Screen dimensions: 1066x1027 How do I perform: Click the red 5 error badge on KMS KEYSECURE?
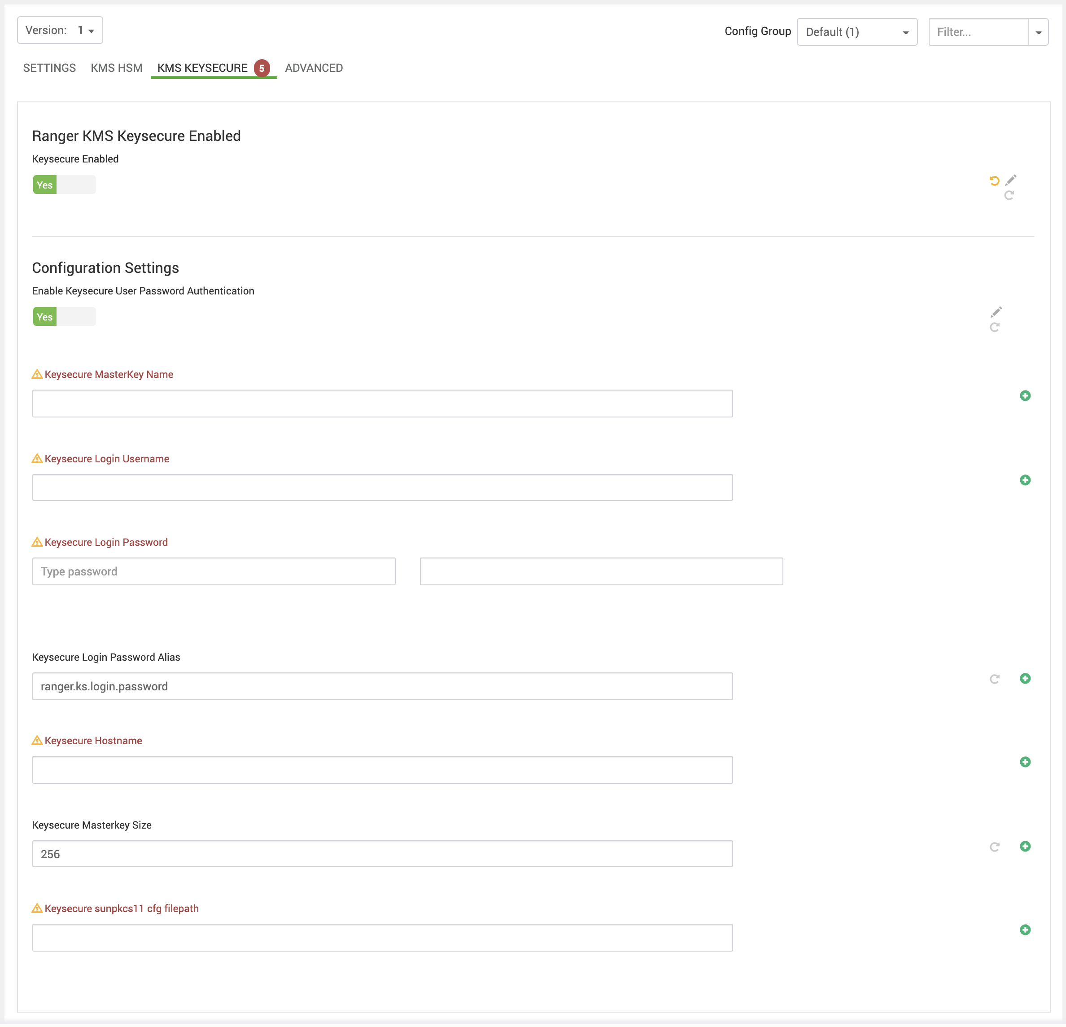tap(262, 69)
